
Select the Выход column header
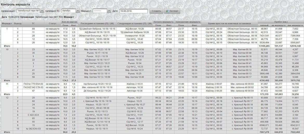click(x=18, y=24)
